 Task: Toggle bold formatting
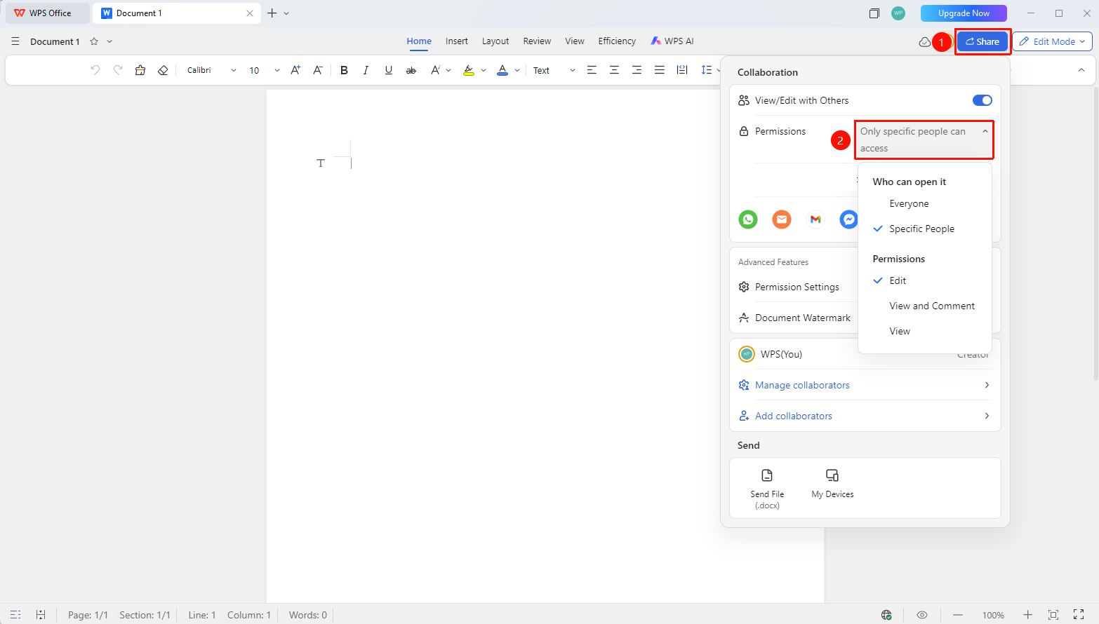click(344, 70)
